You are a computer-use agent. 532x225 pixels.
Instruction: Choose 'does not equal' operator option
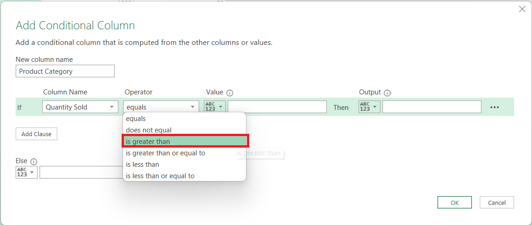click(184, 130)
